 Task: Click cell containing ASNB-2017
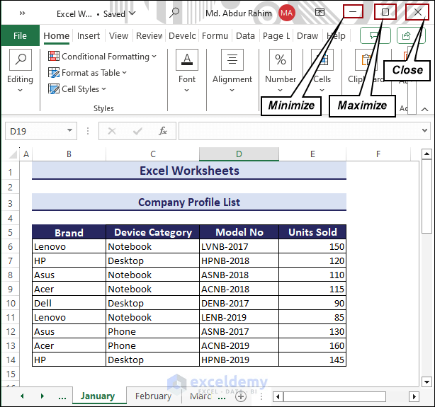pyautogui.click(x=239, y=331)
